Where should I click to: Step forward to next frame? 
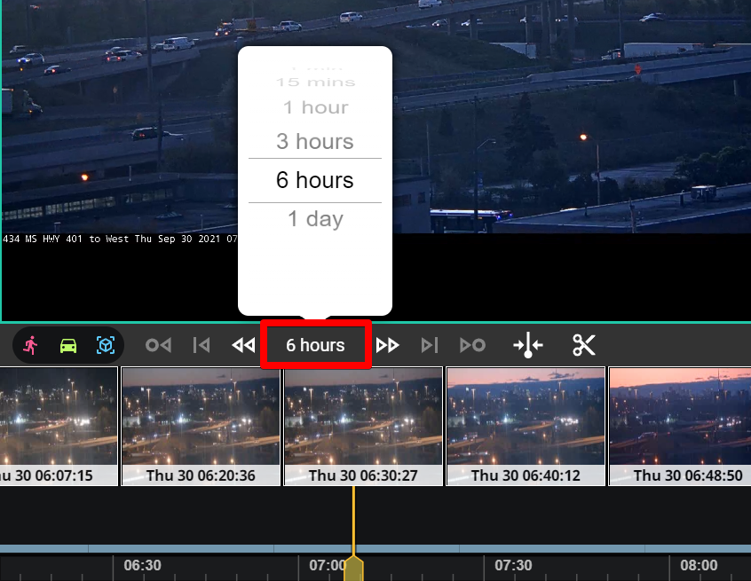[x=430, y=345]
